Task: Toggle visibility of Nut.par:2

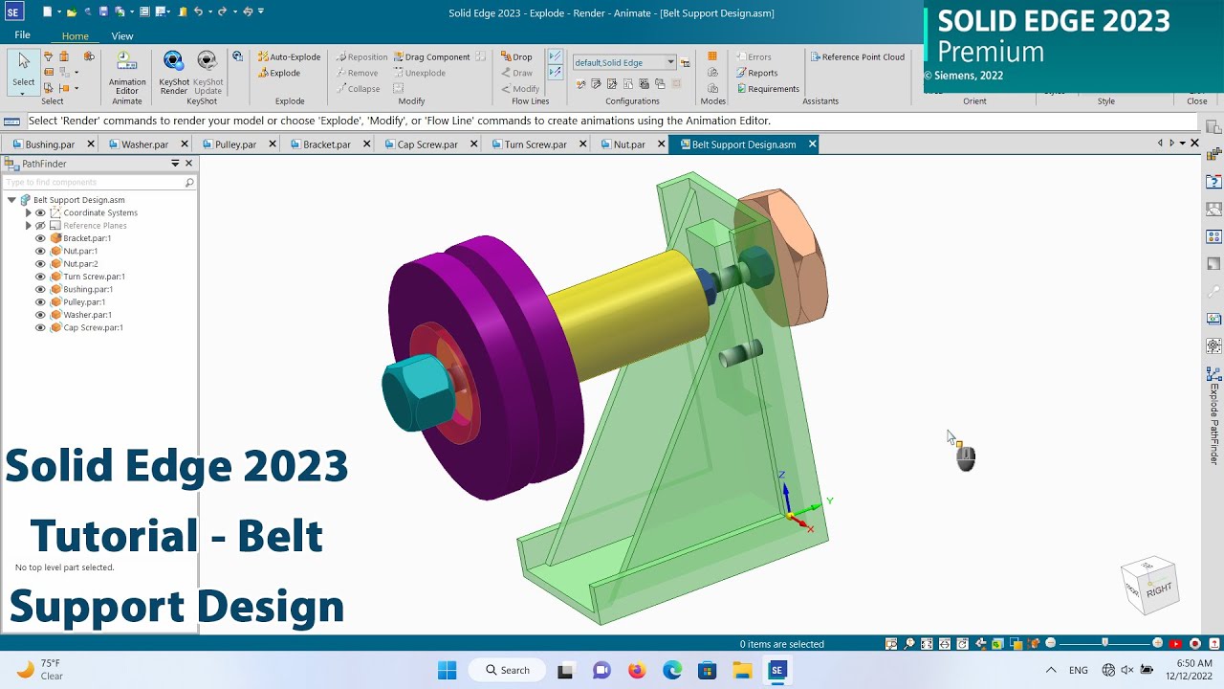Action: (x=40, y=264)
